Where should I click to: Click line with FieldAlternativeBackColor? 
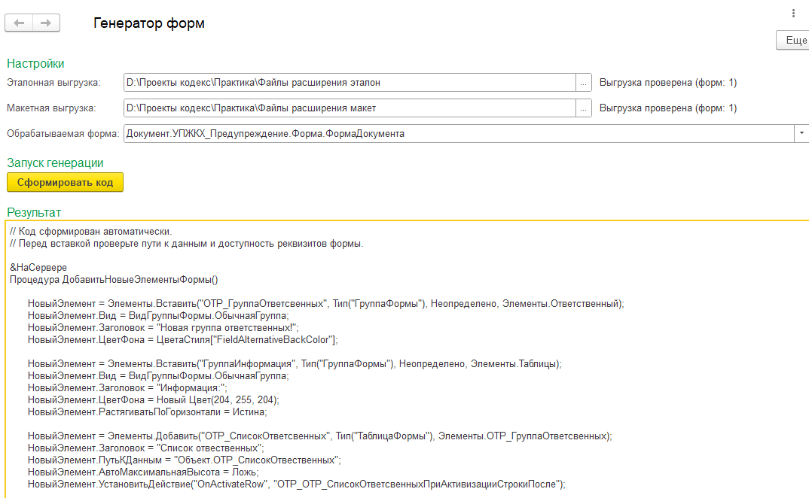[x=183, y=340]
